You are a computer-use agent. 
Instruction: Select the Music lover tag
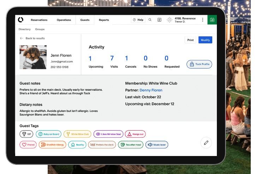(157, 145)
